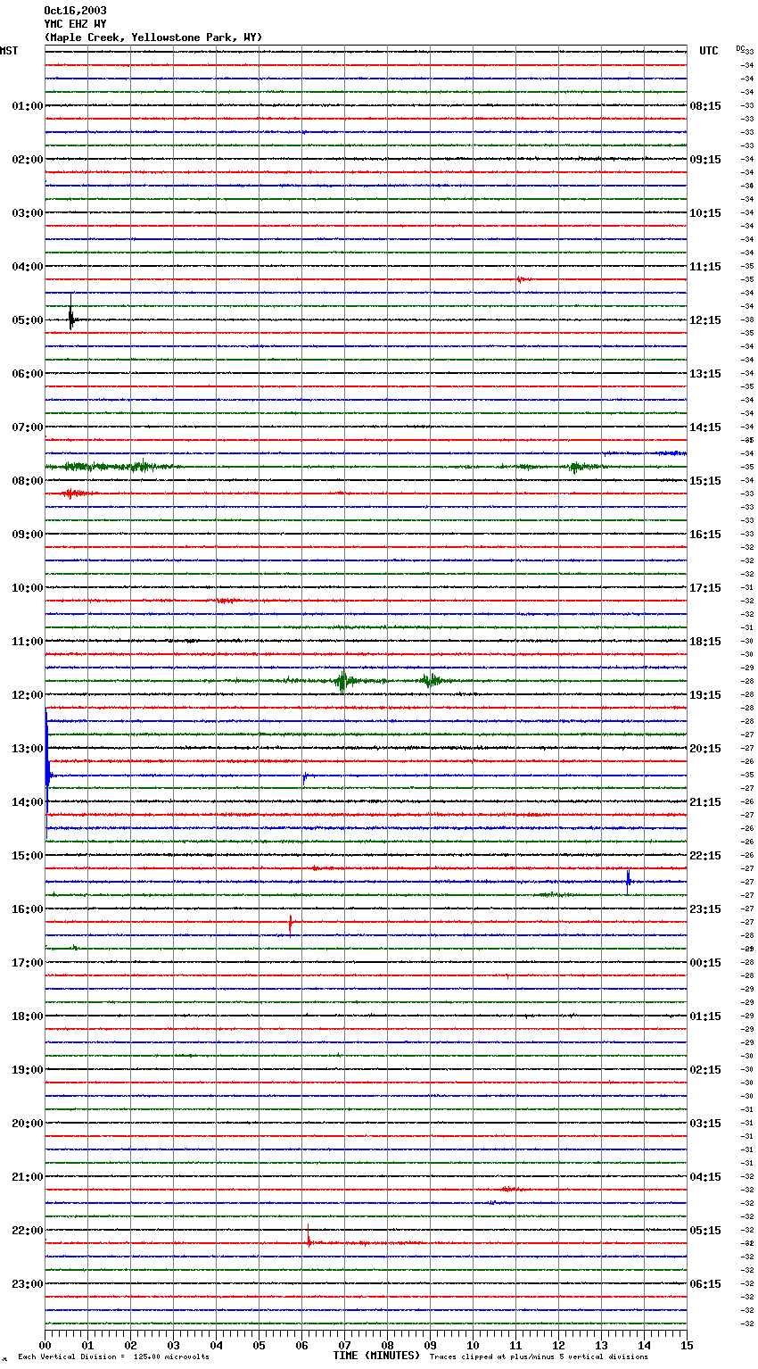This screenshot has width=758, height=1369.
Task: Click the "12:15" UTC time label
Action: [x=705, y=319]
